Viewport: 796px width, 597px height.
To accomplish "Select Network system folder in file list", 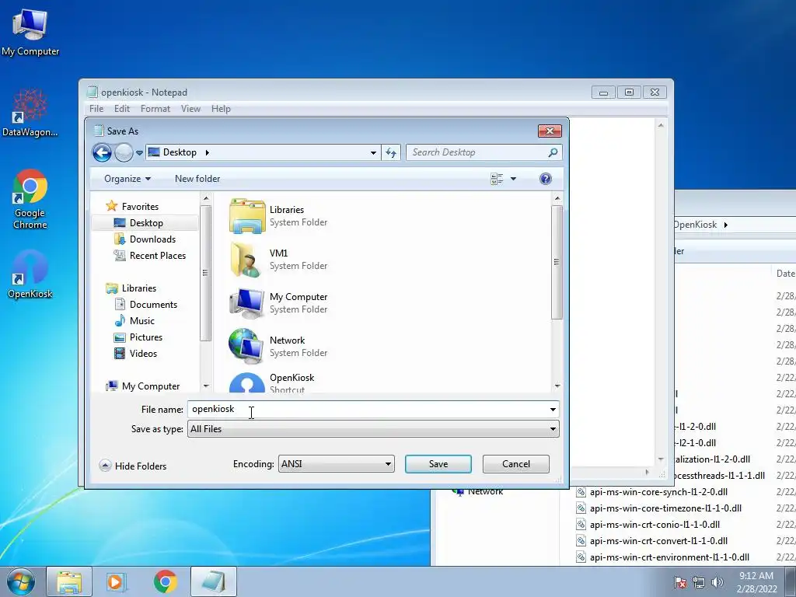I will point(278,346).
